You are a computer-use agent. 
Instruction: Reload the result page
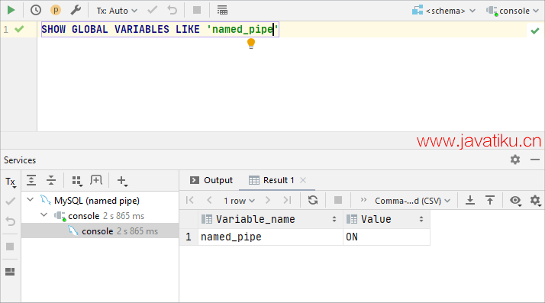(x=313, y=200)
